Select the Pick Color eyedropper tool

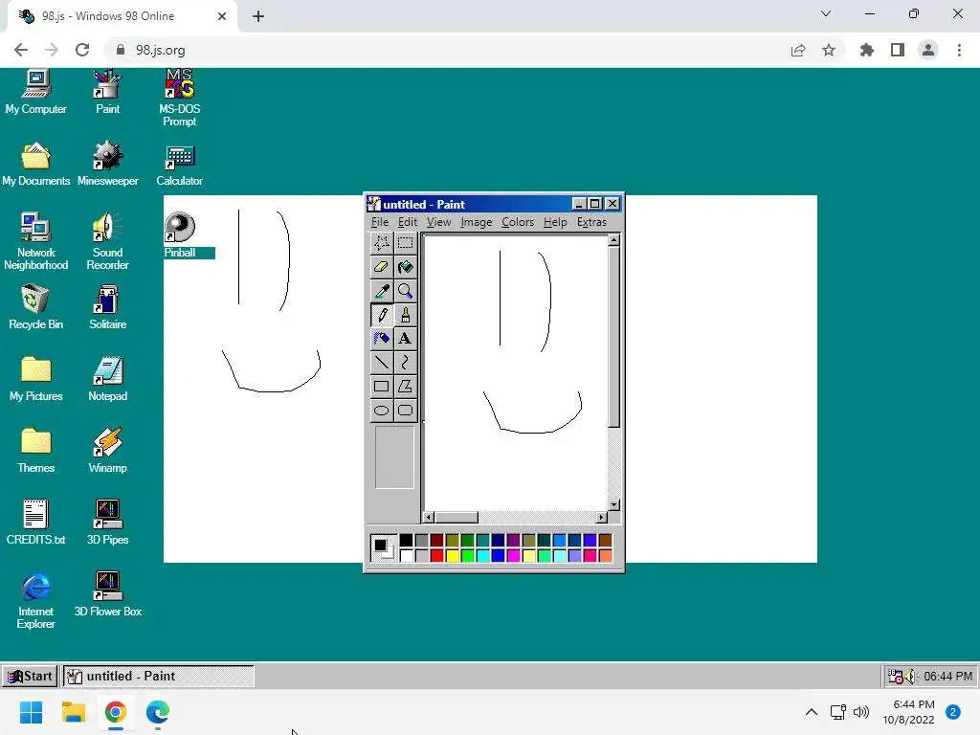point(381,291)
